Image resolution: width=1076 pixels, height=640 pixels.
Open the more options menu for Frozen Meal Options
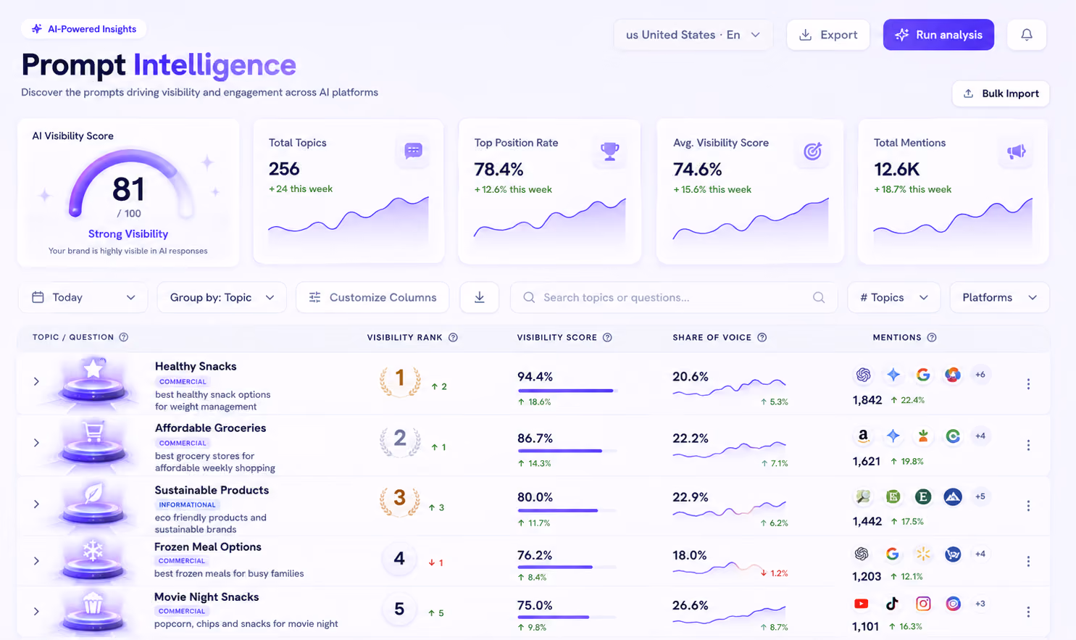(1028, 561)
